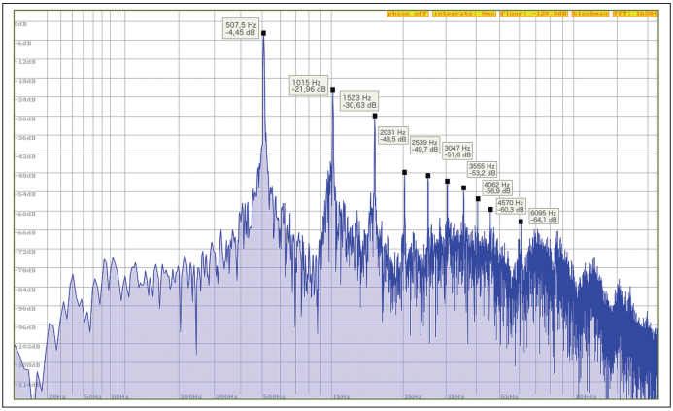Click the 20Hz frequency axis label
The image size is (673, 411).
[x=56, y=396]
